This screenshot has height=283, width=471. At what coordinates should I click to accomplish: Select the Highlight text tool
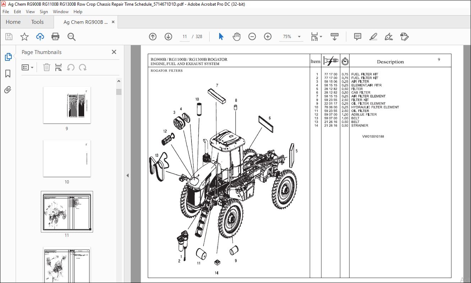pos(373,37)
